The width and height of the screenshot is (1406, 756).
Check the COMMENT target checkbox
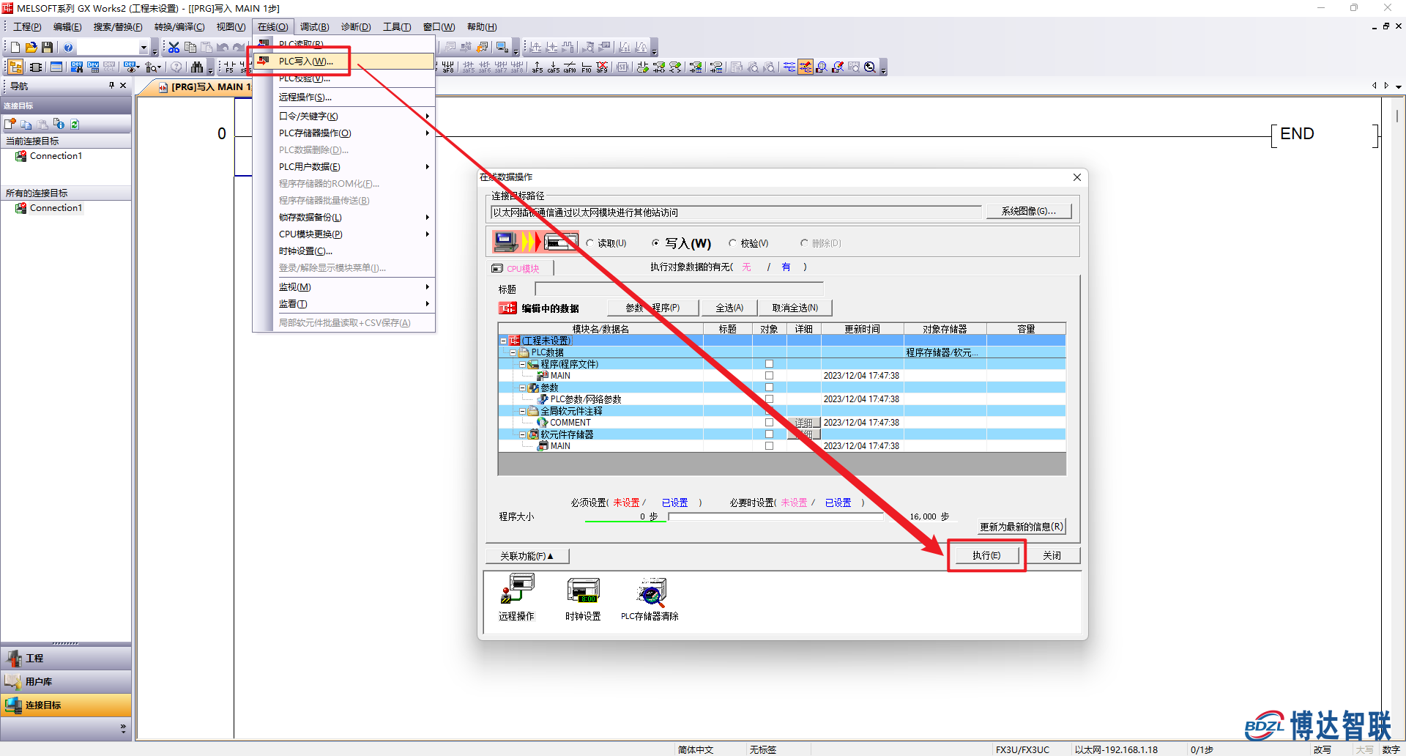(x=769, y=423)
